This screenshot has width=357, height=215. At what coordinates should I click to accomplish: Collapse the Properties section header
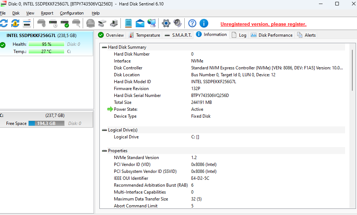[x=104, y=151]
